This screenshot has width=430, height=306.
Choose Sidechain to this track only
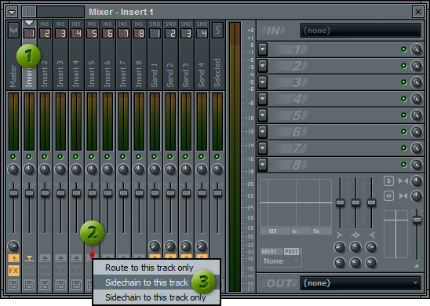pos(156,297)
